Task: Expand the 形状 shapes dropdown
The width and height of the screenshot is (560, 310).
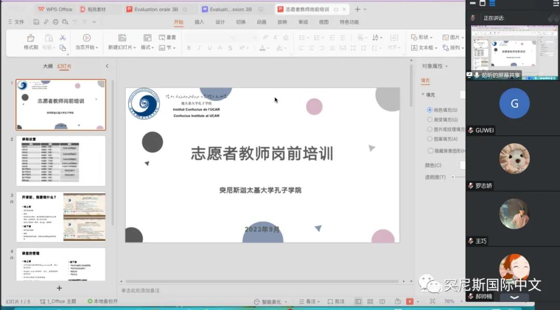Action: tap(422, 37)
